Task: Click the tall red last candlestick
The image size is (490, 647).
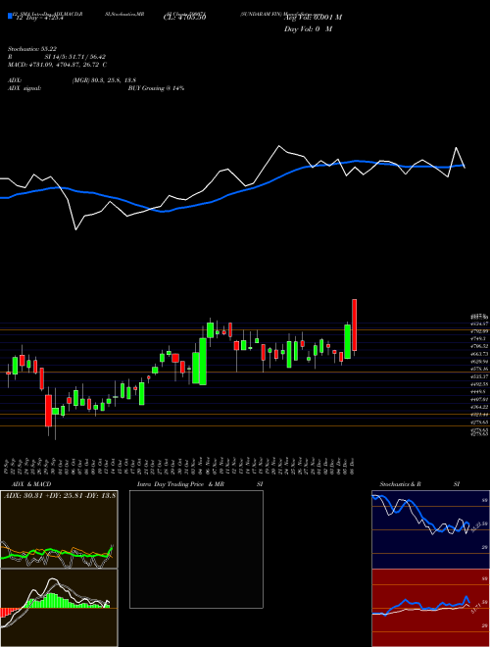Action: 355,325
